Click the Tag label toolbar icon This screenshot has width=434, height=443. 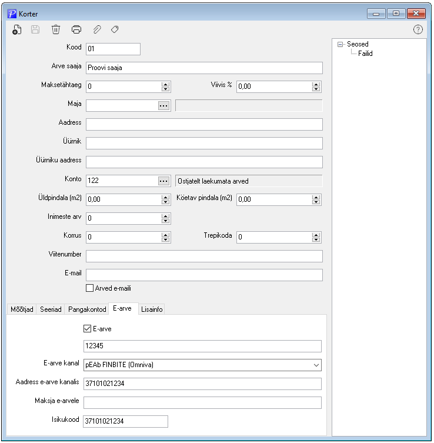coord(115,29)
